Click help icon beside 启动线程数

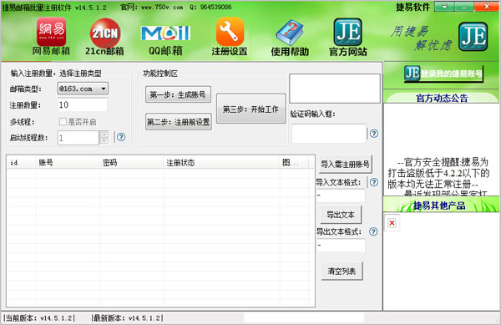point(121,137)
